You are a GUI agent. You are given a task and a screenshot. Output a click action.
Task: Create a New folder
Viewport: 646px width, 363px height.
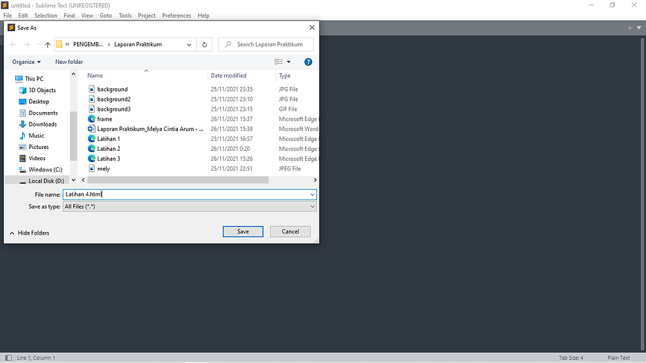point(69,62)
